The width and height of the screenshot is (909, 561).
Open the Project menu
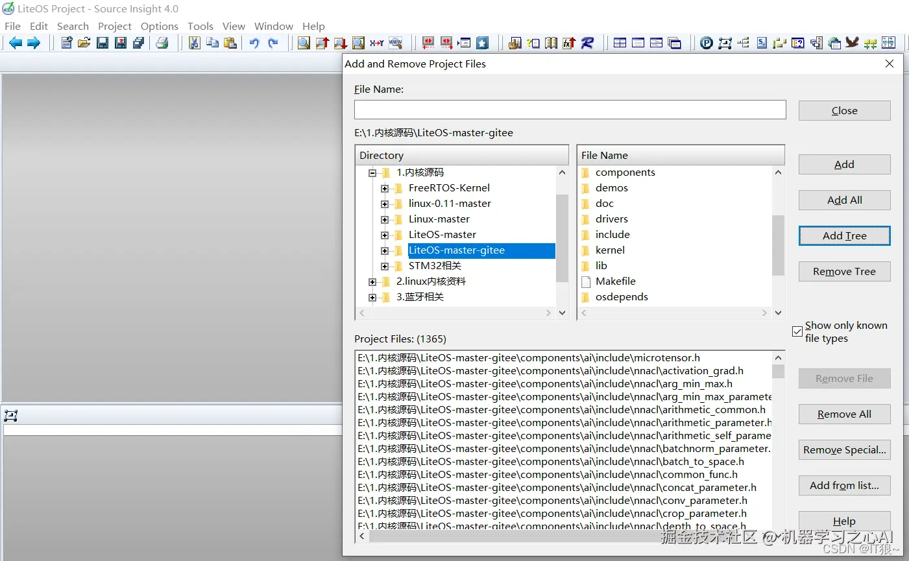click(x=115, y=26)
